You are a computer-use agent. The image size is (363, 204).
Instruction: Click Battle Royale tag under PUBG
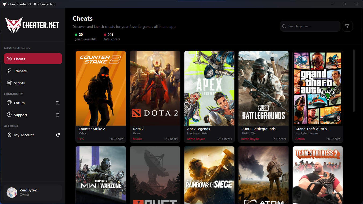[250, 139]
